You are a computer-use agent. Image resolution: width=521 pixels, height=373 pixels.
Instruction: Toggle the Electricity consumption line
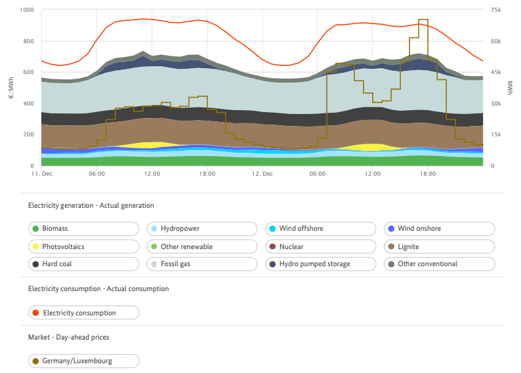coord(83,313)
